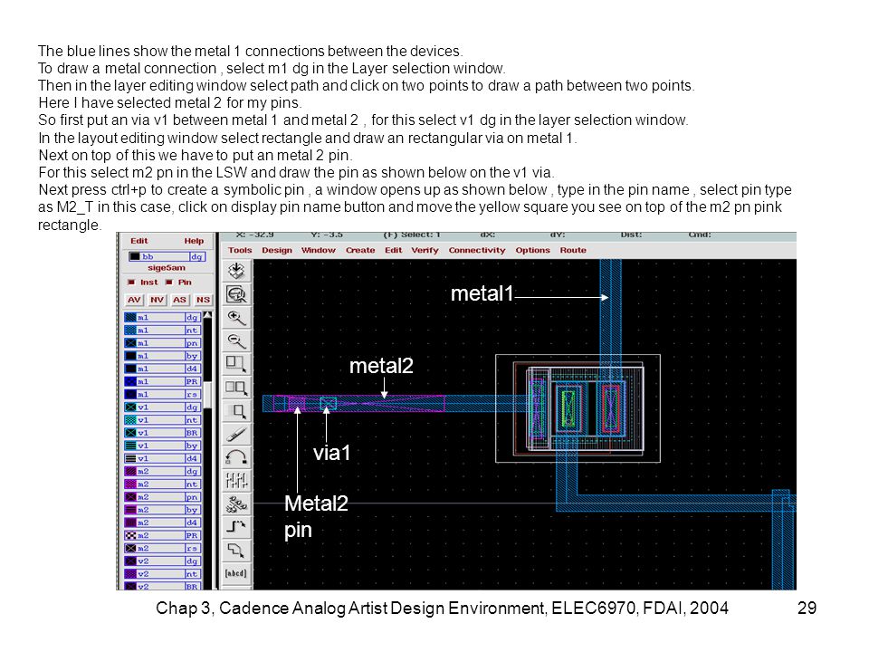The height and width of the screenshot is (652, 869).
Task: Open the Create menu
Action: click(x=360, y=250)
